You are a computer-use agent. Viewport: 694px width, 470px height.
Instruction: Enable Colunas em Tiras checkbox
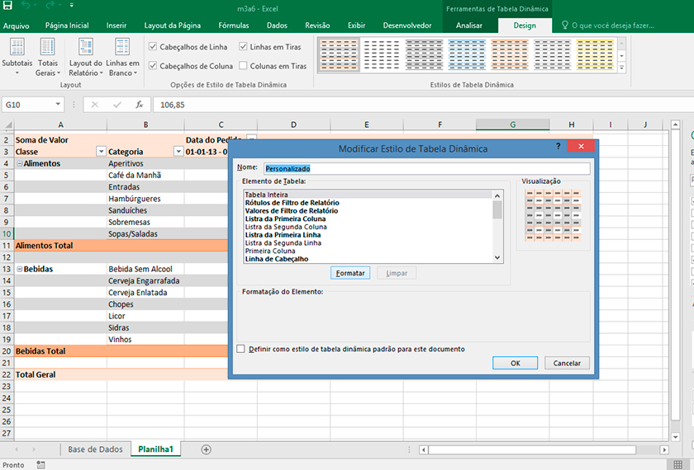click(x=243, y=66)
